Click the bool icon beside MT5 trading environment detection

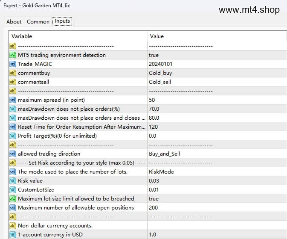coord(13,55)
